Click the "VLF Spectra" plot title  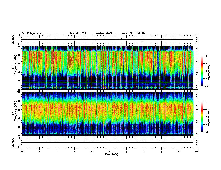(32, 33)
